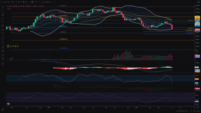Activate the zoom in tool
Screen dimensions: 201x113
click(x=3, y=42)
